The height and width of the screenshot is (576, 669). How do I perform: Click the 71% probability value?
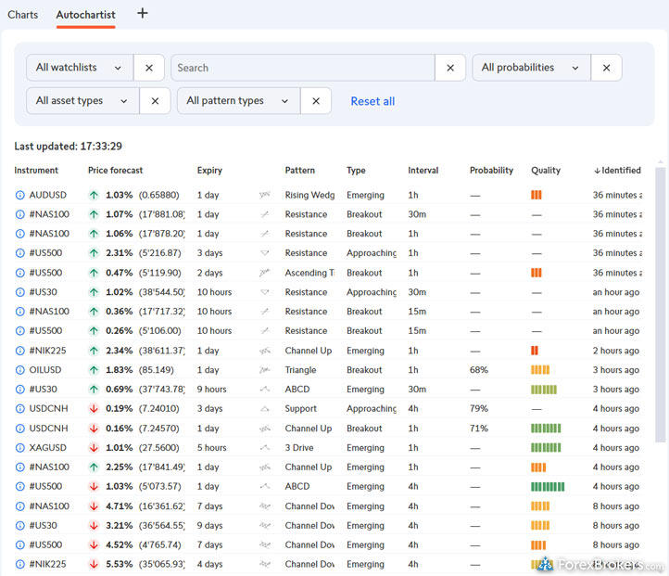pos(479,429)
